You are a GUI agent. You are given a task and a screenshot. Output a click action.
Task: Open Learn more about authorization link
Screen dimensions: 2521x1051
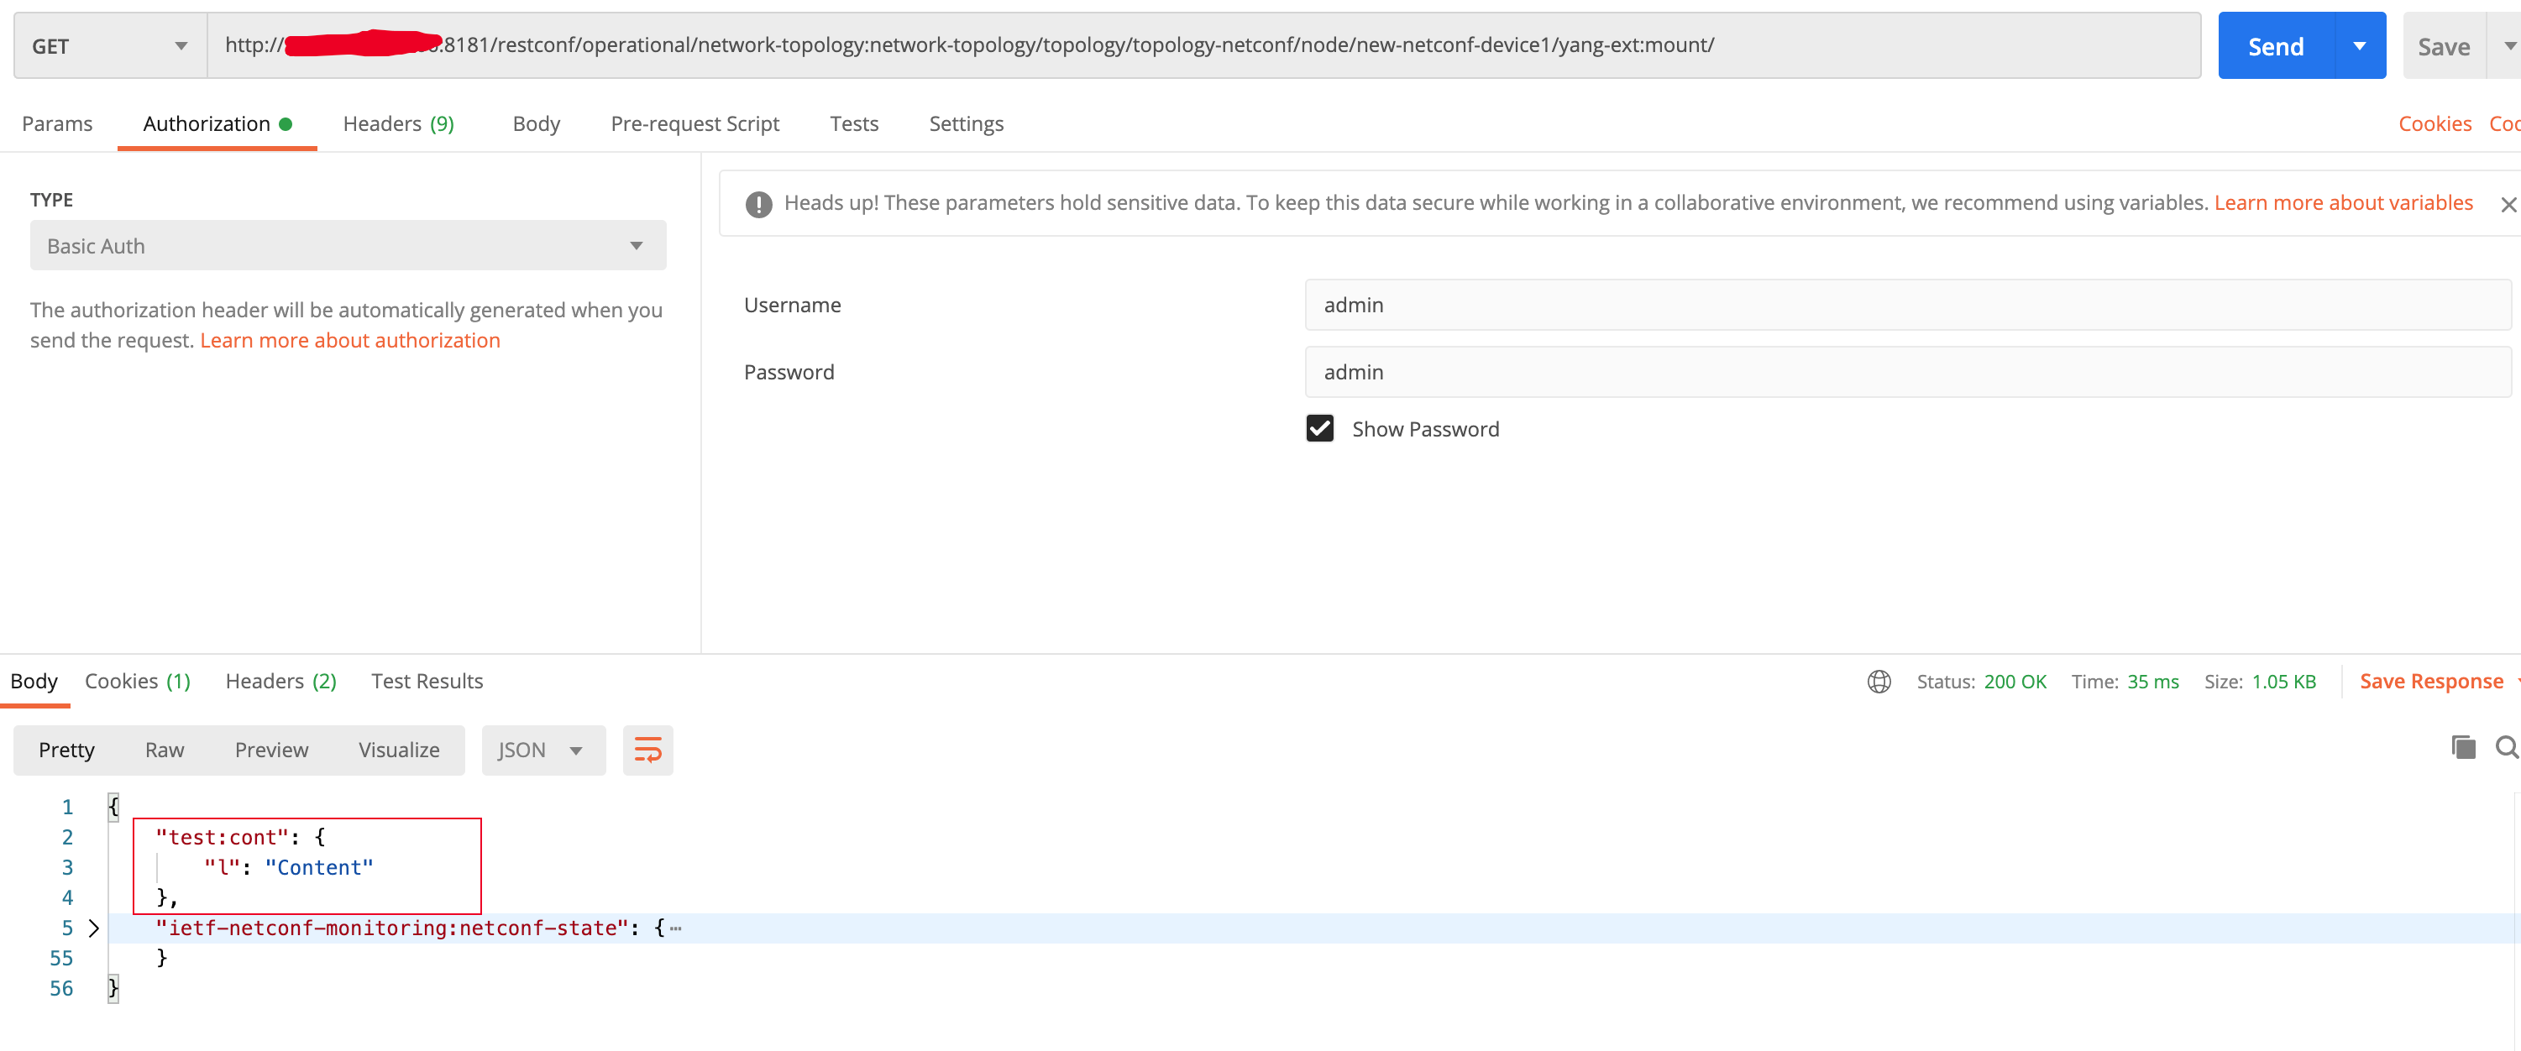(349, 340)
